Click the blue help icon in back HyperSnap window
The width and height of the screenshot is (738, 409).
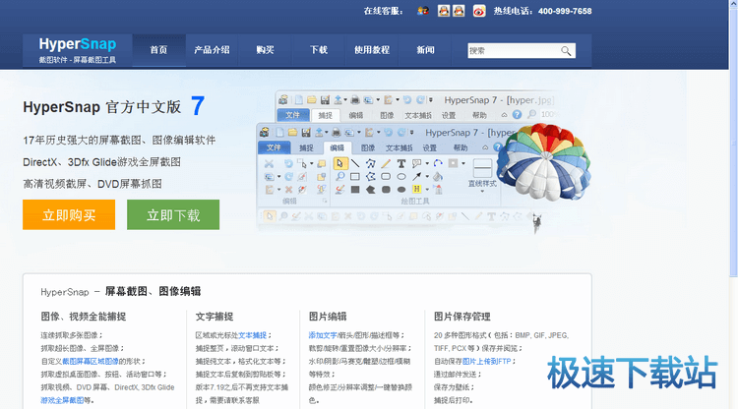[x=517, y=114]
